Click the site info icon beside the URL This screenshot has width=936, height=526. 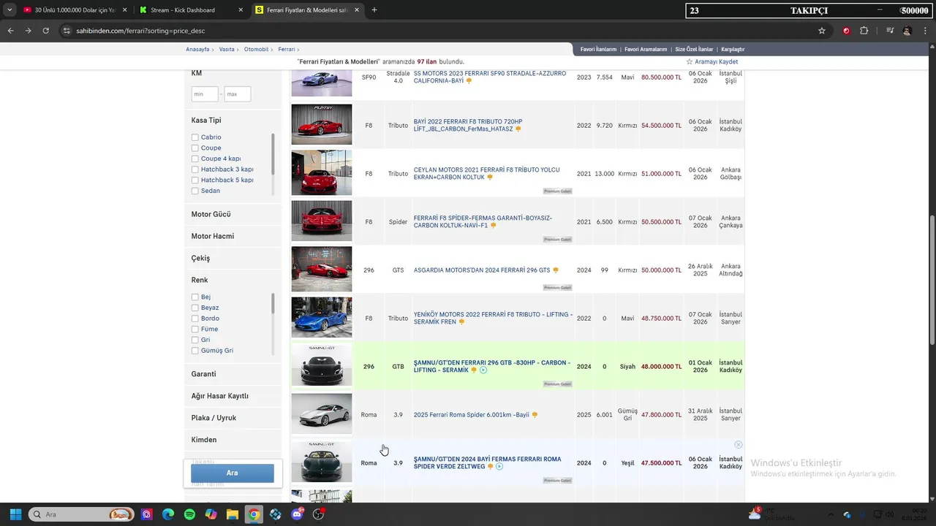point(67,31)
